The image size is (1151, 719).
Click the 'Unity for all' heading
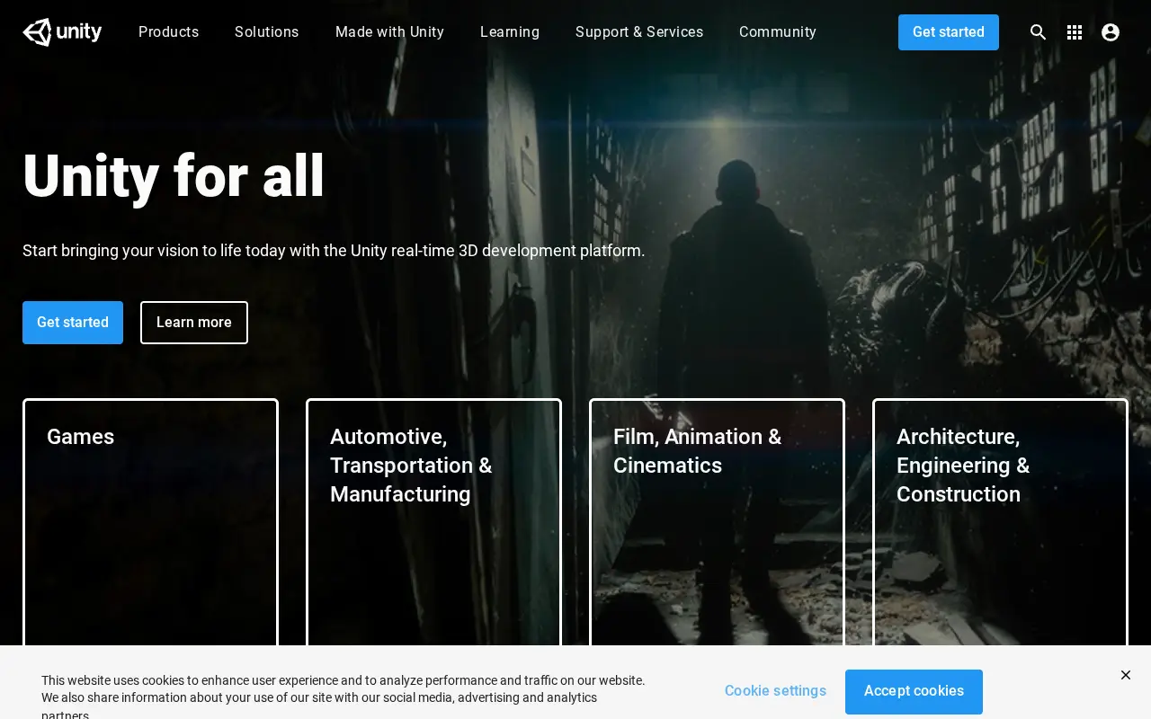[174, 176]
